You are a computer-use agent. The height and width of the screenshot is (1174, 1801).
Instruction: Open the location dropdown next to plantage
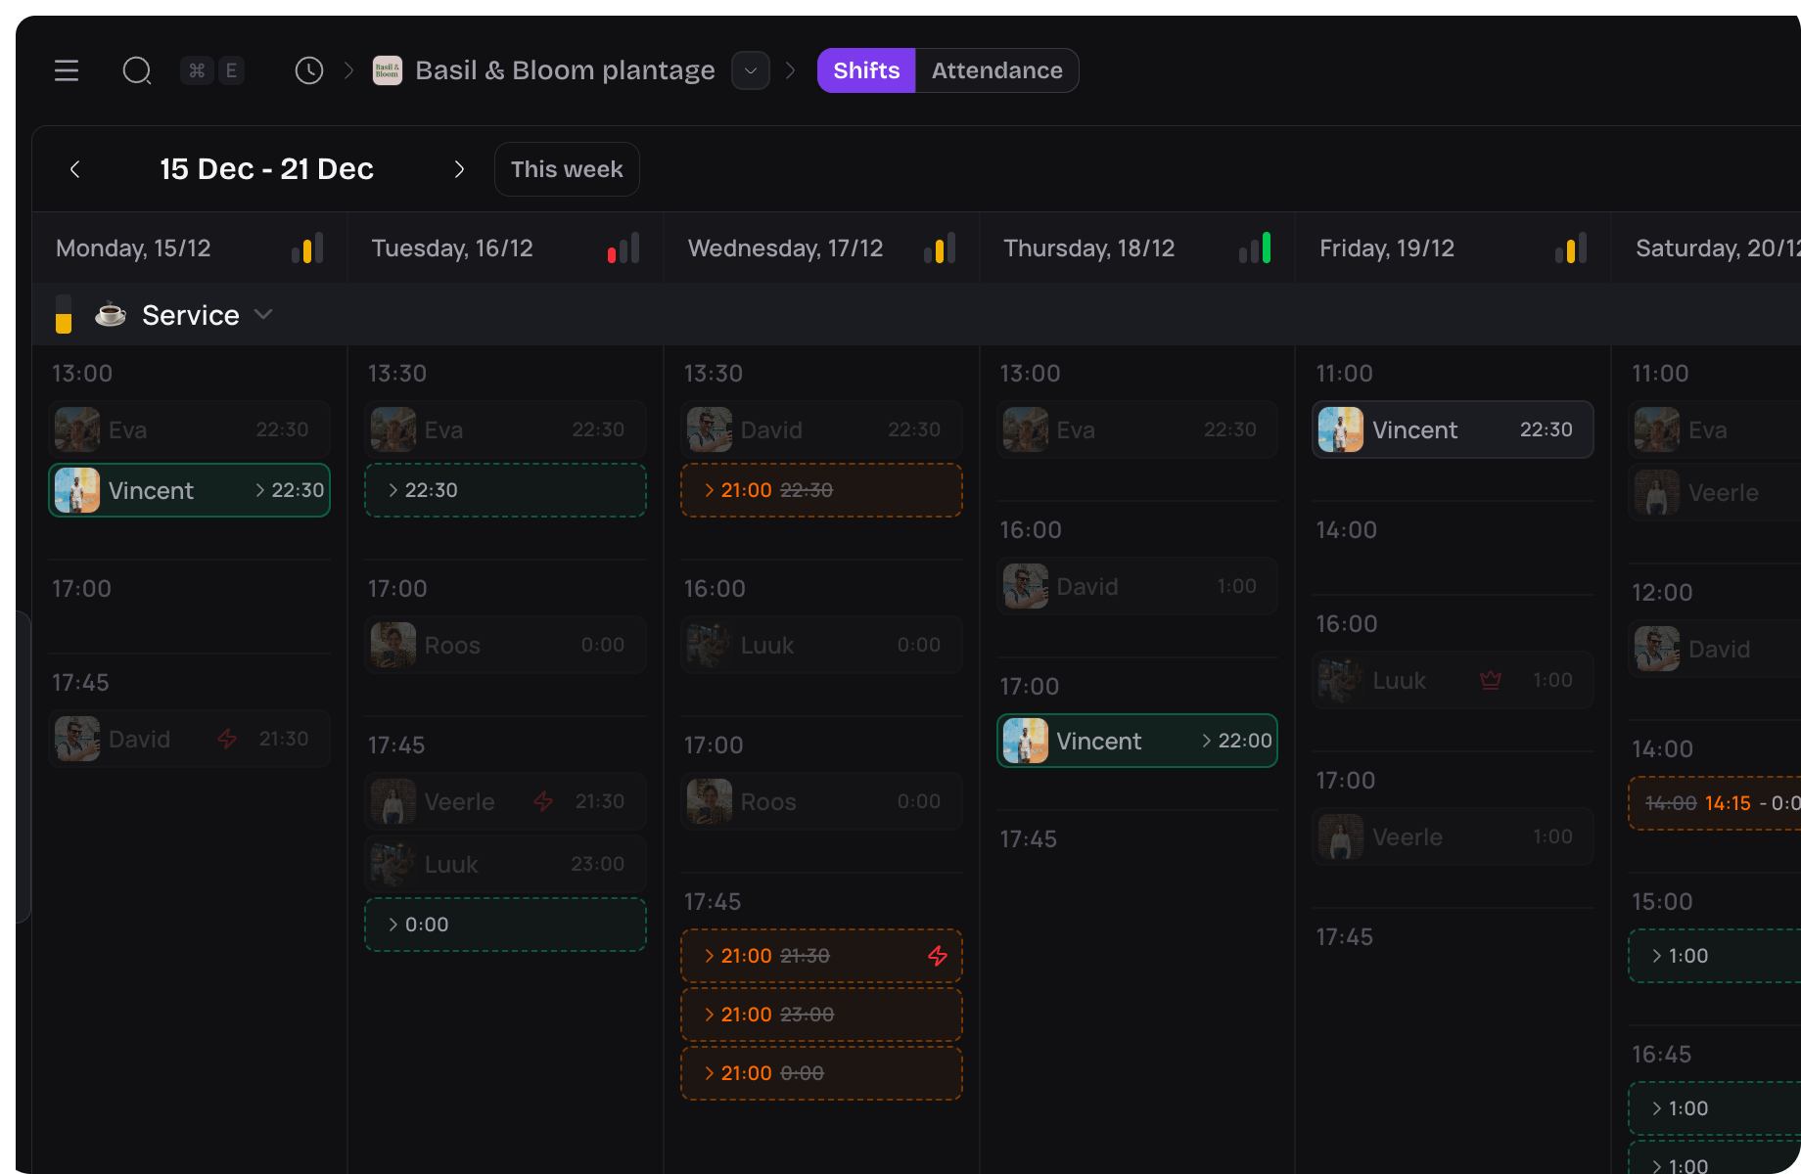pyautogui.click(x=751, y=70)
